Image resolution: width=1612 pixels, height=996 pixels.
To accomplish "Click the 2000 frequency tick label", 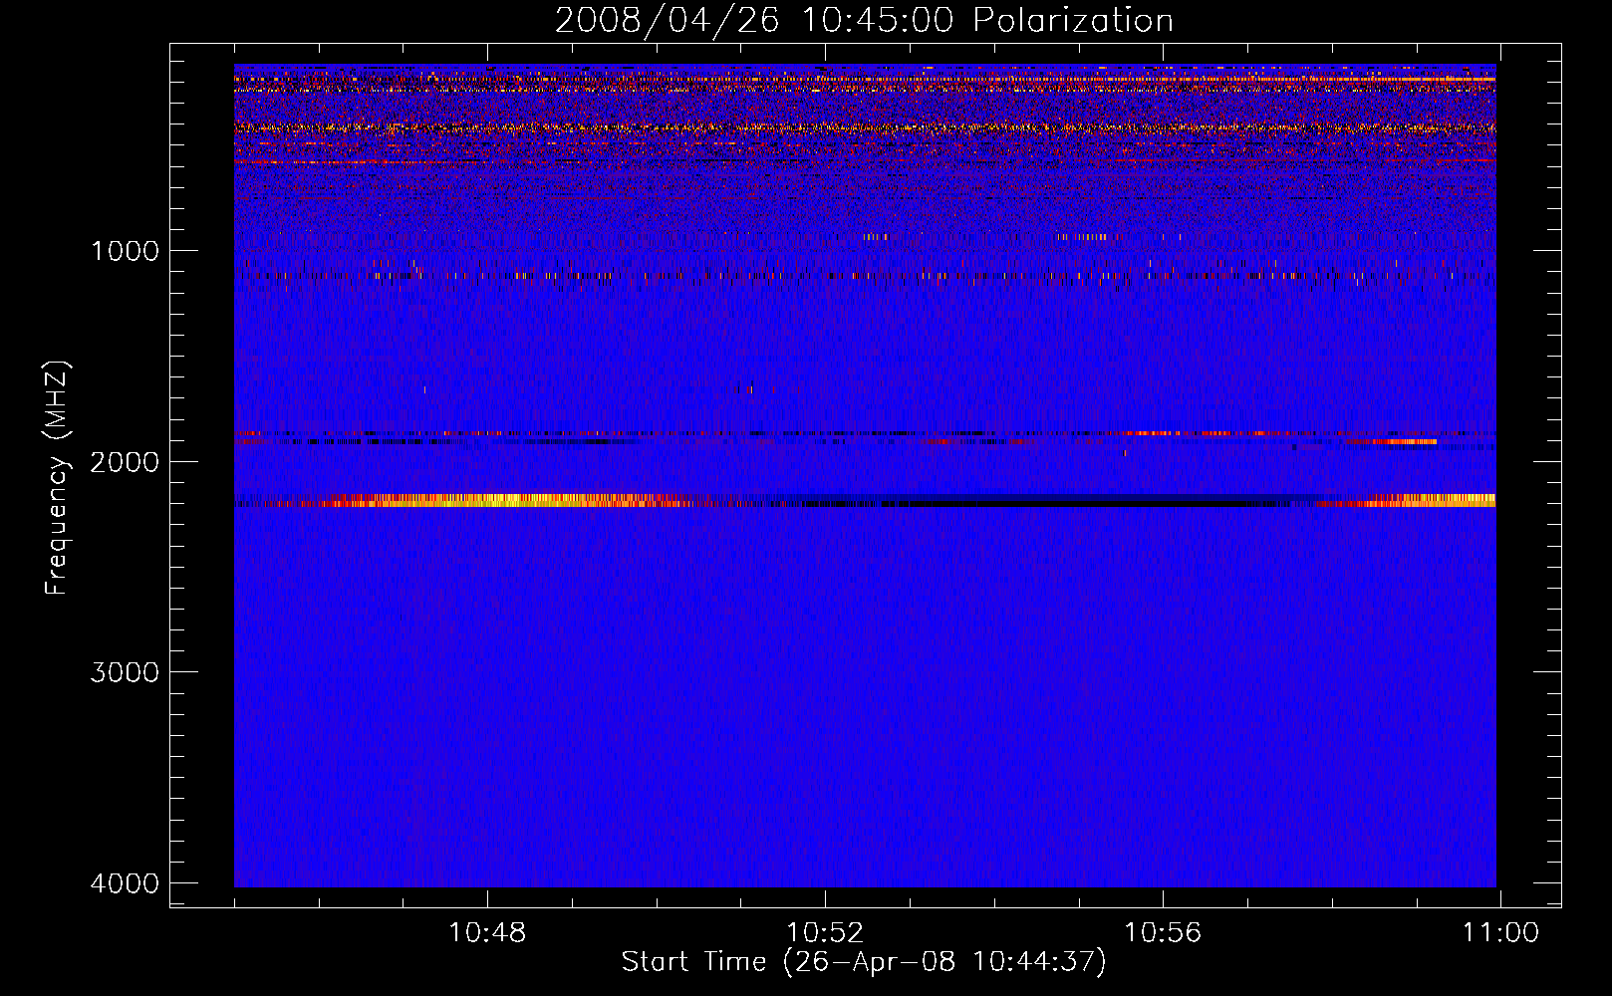I will (125, 462).
